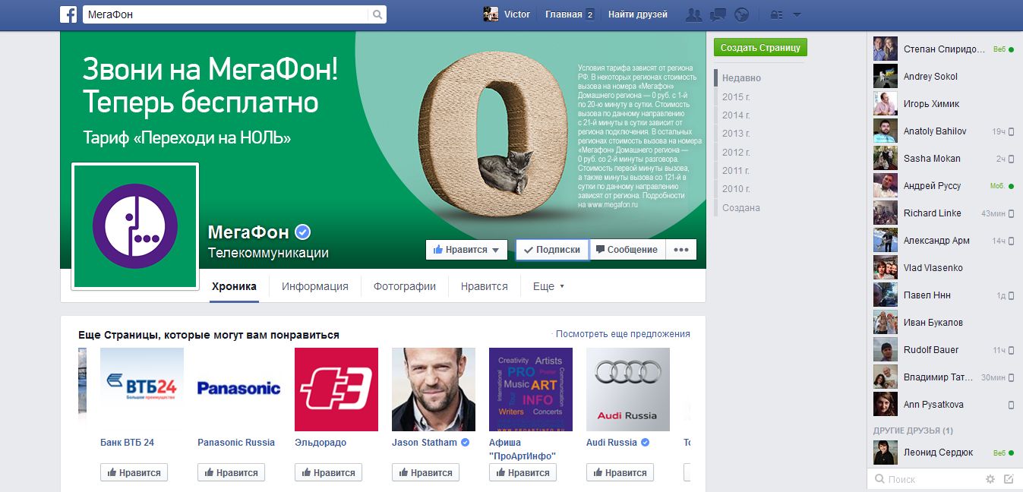Jump to Создана in timeline
1023x492 pixels.
pos(741,208)
